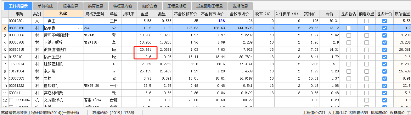Viewport: 411px width, 115px height.
Task: Show the 说明信息 tab
Action: point(240,6)
